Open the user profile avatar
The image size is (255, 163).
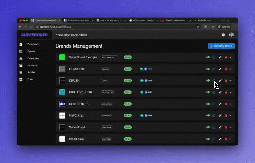point(231,35)
